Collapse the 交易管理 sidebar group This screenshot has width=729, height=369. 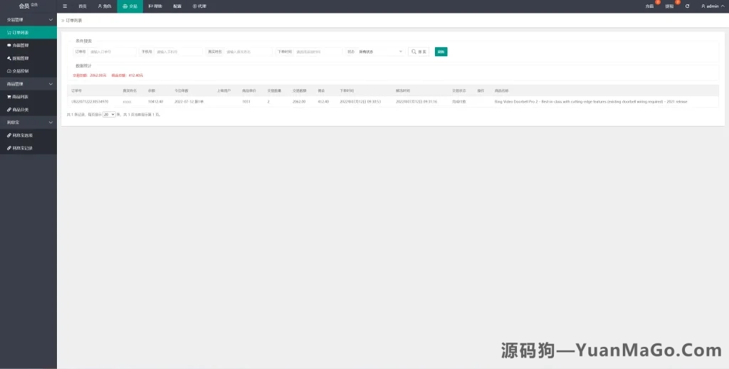(28, 19)
